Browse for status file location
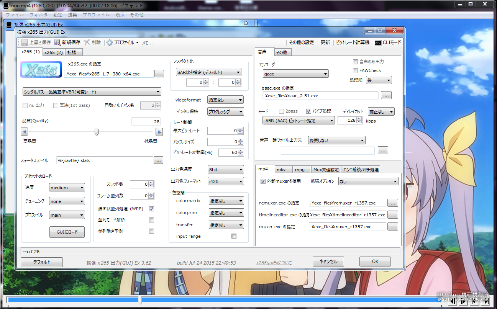The height and width of the screenshot is (309, 497). point(158,160)
